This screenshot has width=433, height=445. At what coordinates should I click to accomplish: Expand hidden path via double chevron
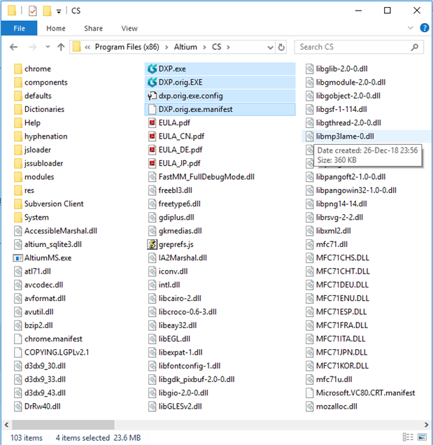(87, 47)
